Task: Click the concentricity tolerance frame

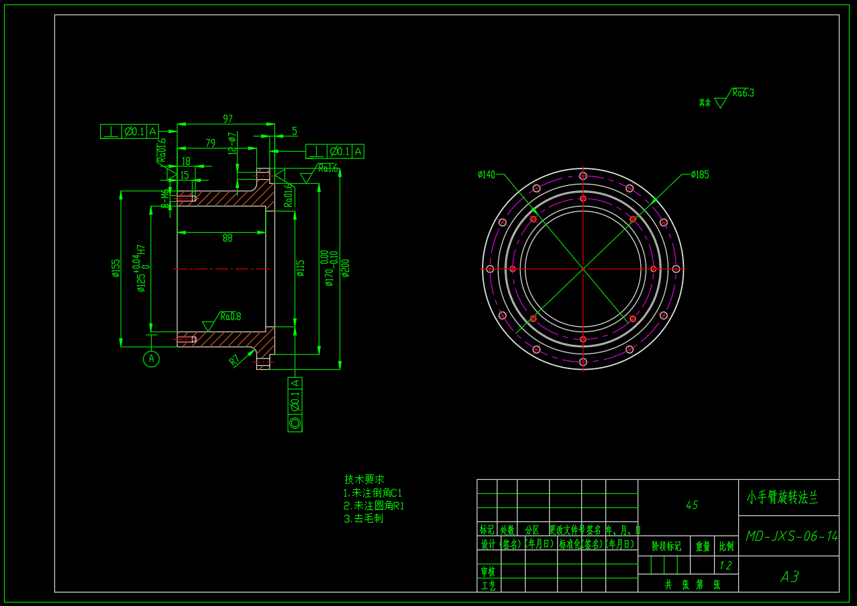Action: click(295, 405)
